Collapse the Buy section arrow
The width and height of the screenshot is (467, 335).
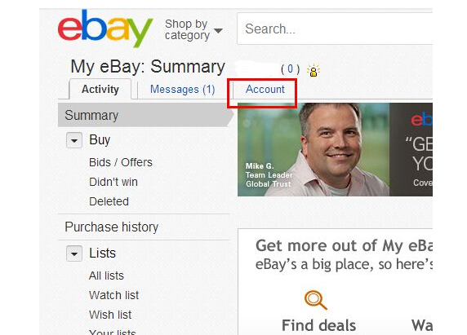[74, 140]
